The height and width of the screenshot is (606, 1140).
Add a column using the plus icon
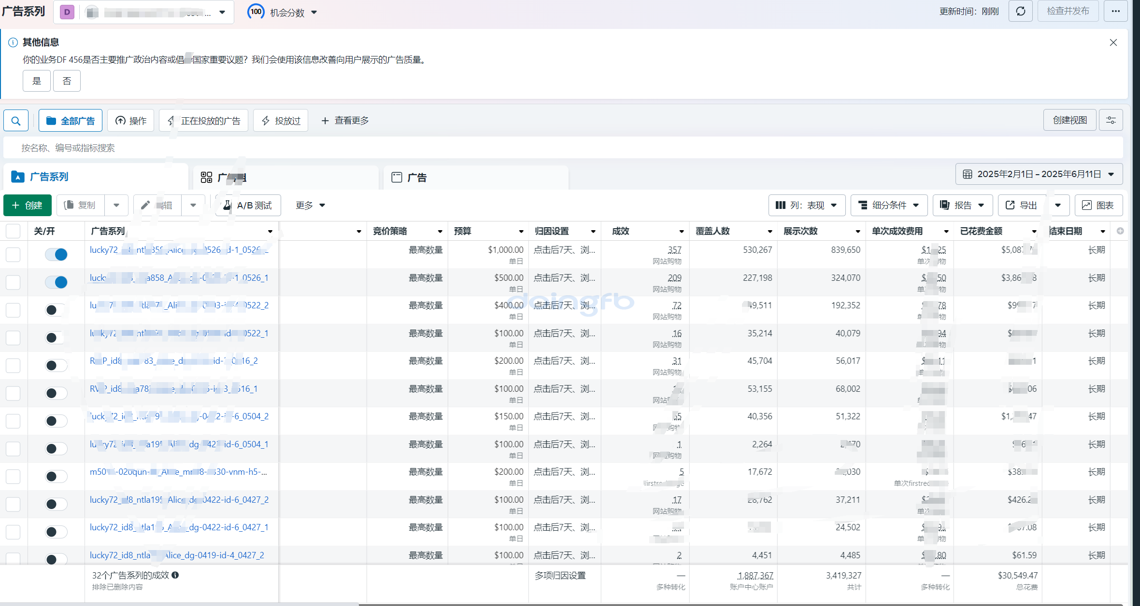(x=1120, y=231)
